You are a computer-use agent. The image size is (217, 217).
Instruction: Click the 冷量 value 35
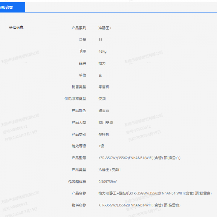click(x=100, y=40)
